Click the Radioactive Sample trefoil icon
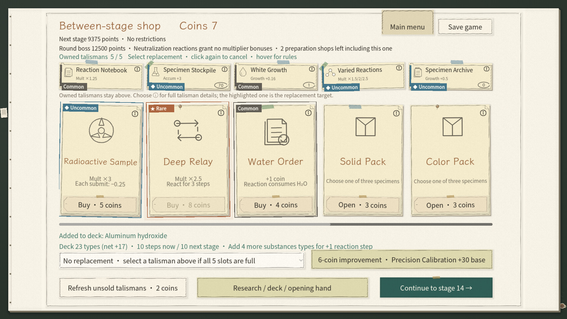The width and height of the screenshot is (567, 319). (101, 130)
